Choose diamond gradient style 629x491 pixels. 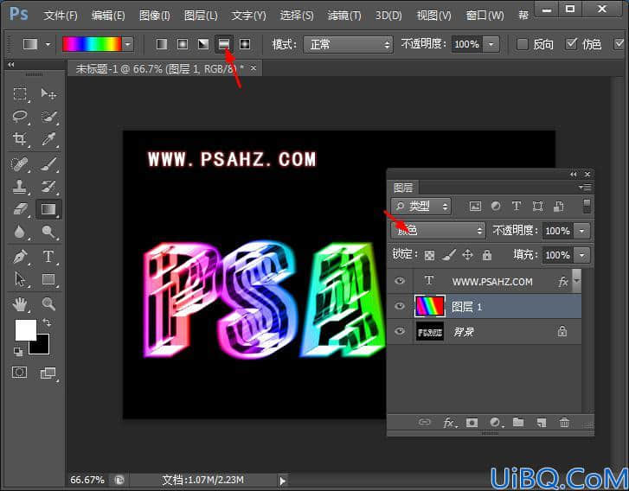point(245,44)
